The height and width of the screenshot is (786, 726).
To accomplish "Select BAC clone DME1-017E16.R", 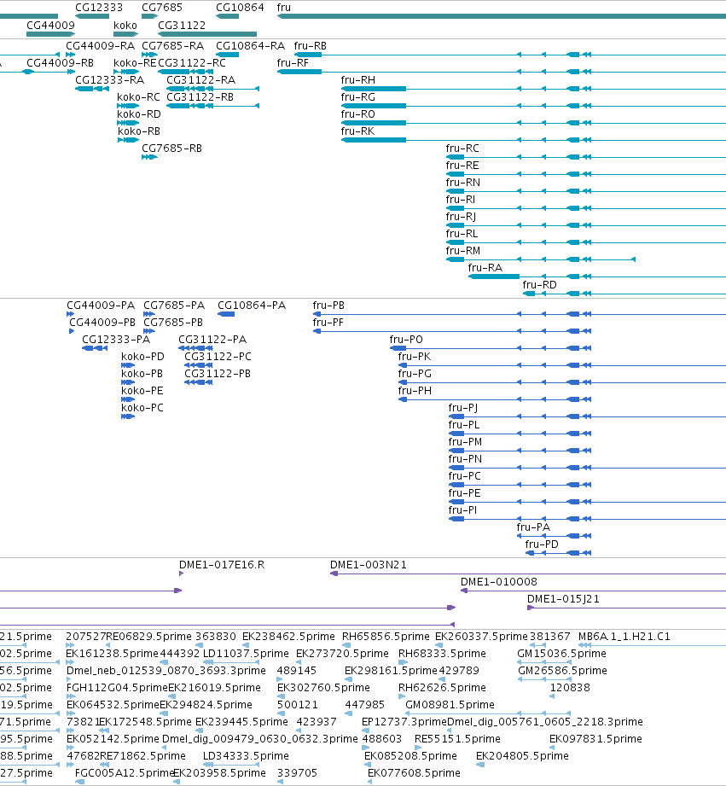I will click(x=222, y=565).
